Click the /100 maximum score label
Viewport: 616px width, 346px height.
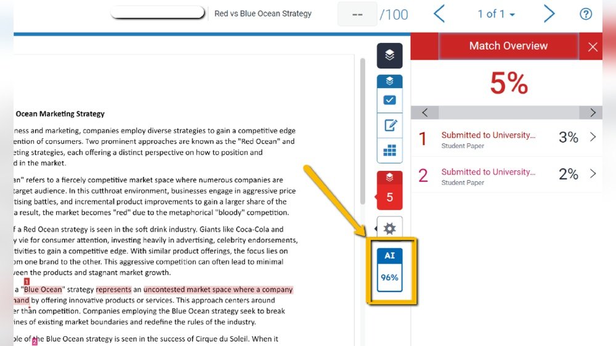click(394, 15)
